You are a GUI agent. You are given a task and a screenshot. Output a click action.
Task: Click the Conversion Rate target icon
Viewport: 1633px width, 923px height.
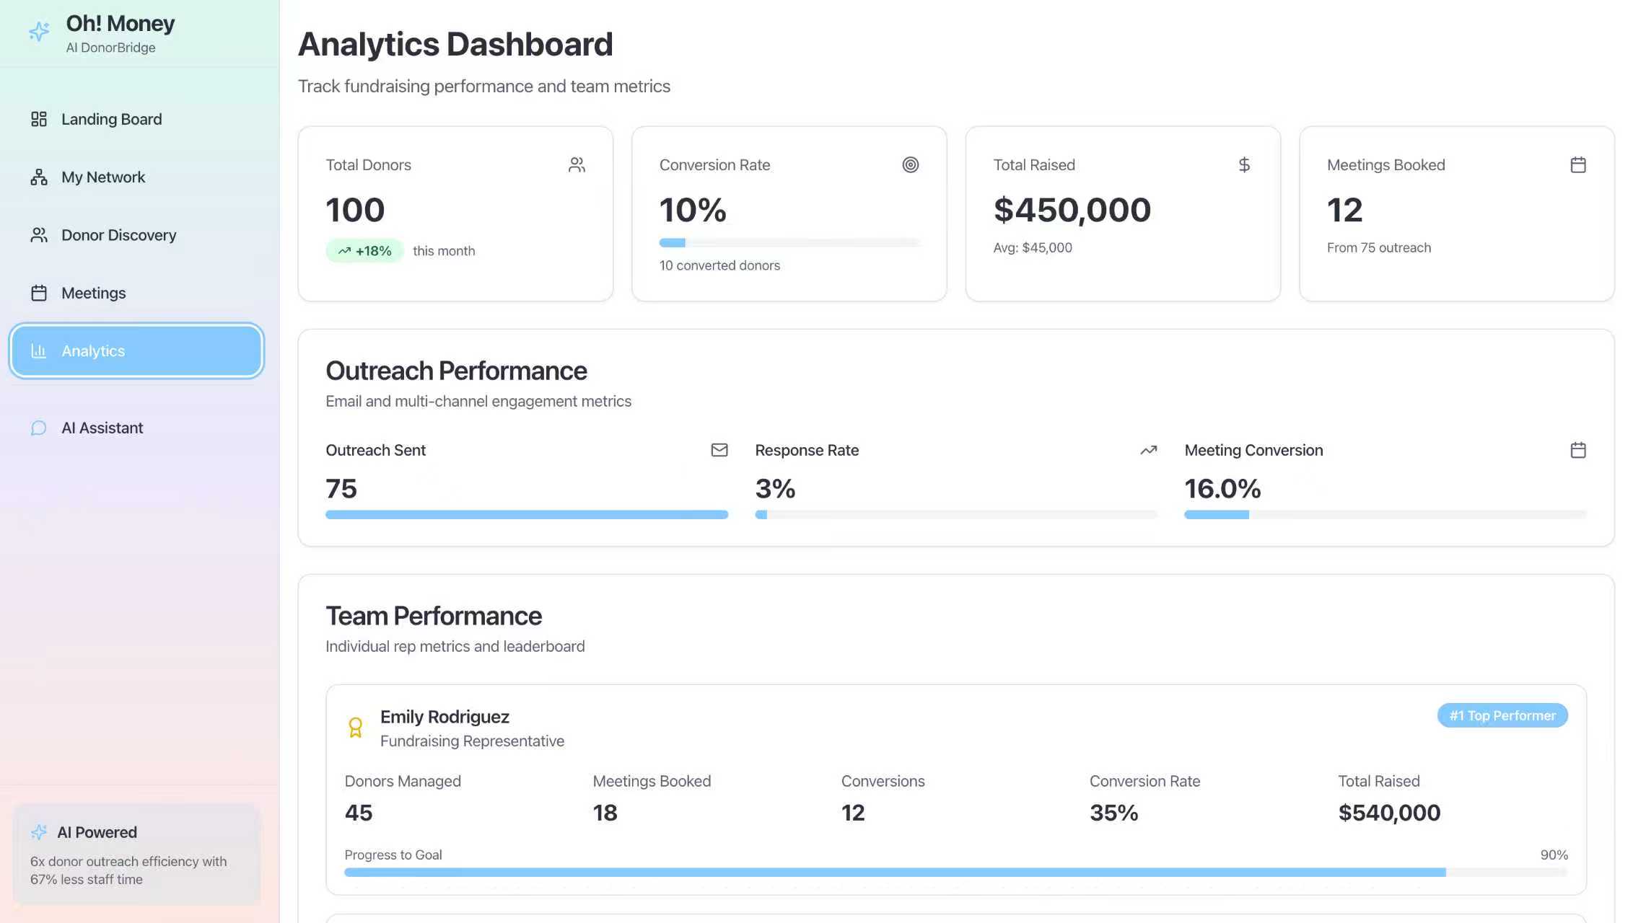910,165
